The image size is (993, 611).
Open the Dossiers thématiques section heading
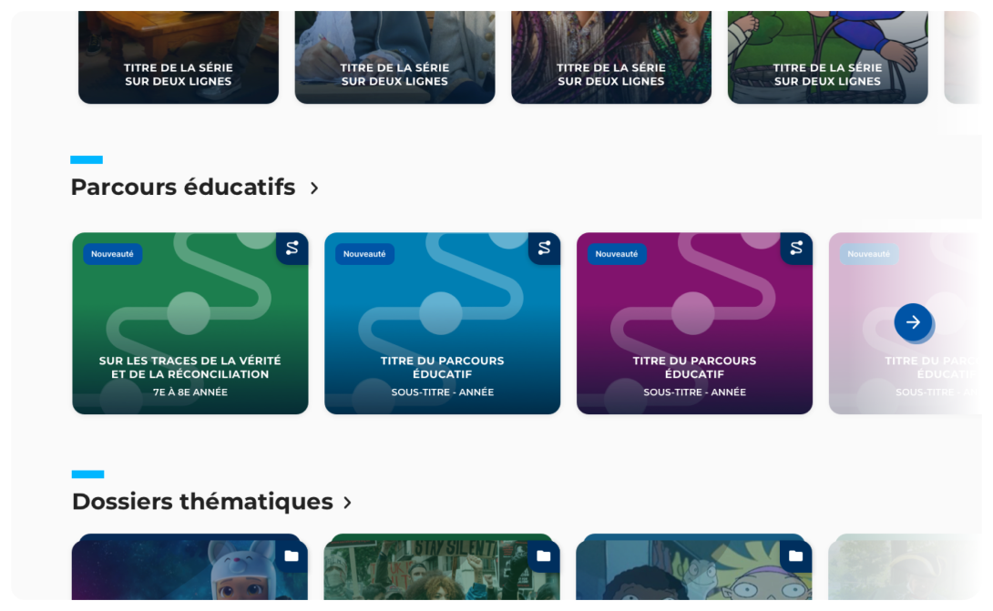202,502
